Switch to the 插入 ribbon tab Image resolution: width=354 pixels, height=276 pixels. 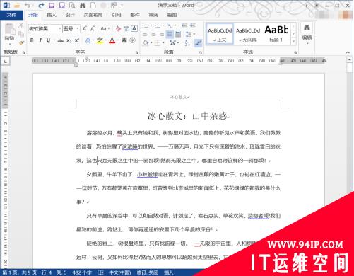pos(52,15)
